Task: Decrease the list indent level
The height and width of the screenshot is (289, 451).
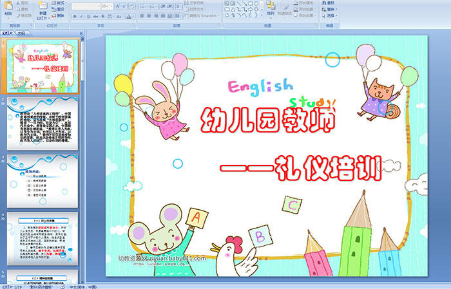Action: click(162, 6)
